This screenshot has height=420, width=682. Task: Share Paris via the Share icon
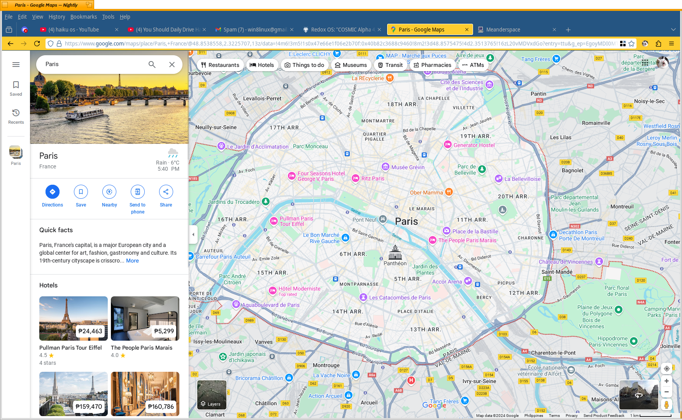point(166,192)
